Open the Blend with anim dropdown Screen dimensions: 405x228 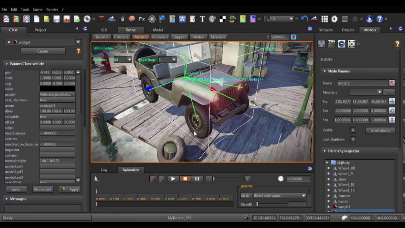tap(280, 196)
